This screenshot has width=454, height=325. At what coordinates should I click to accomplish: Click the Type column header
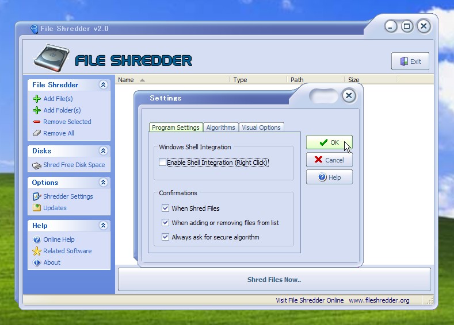pos(258,80)
